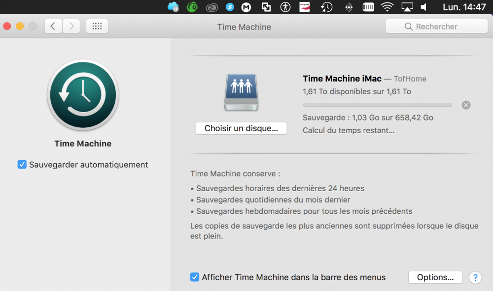
Task: Click Sauvegarde : 1,03 Go sur 658,42 Go
Action: (x=368, y=117)
